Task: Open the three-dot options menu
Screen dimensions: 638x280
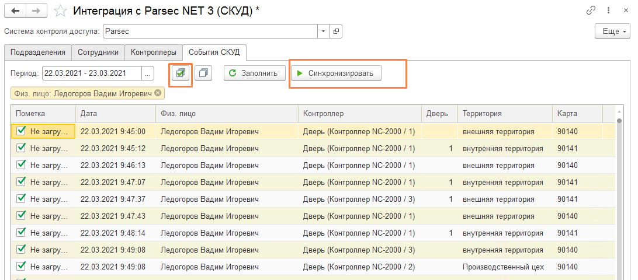Action: click(608, 10)
